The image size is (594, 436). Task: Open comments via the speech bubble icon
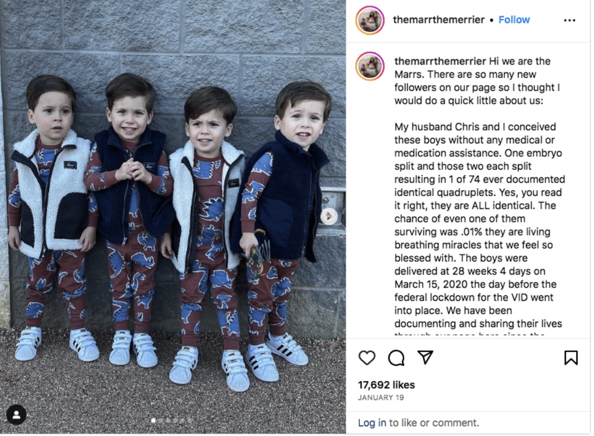pyautogui.click(x=396, y=358)
